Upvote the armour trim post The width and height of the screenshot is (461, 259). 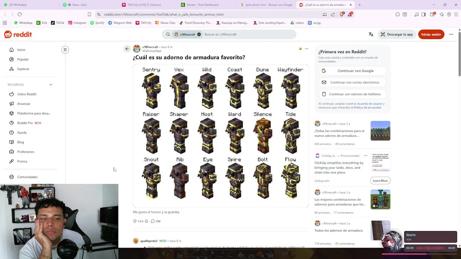click(x=135, y=221)
